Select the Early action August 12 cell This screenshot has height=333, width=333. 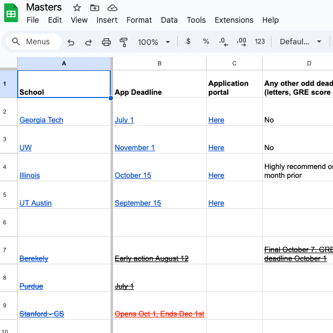160,250
